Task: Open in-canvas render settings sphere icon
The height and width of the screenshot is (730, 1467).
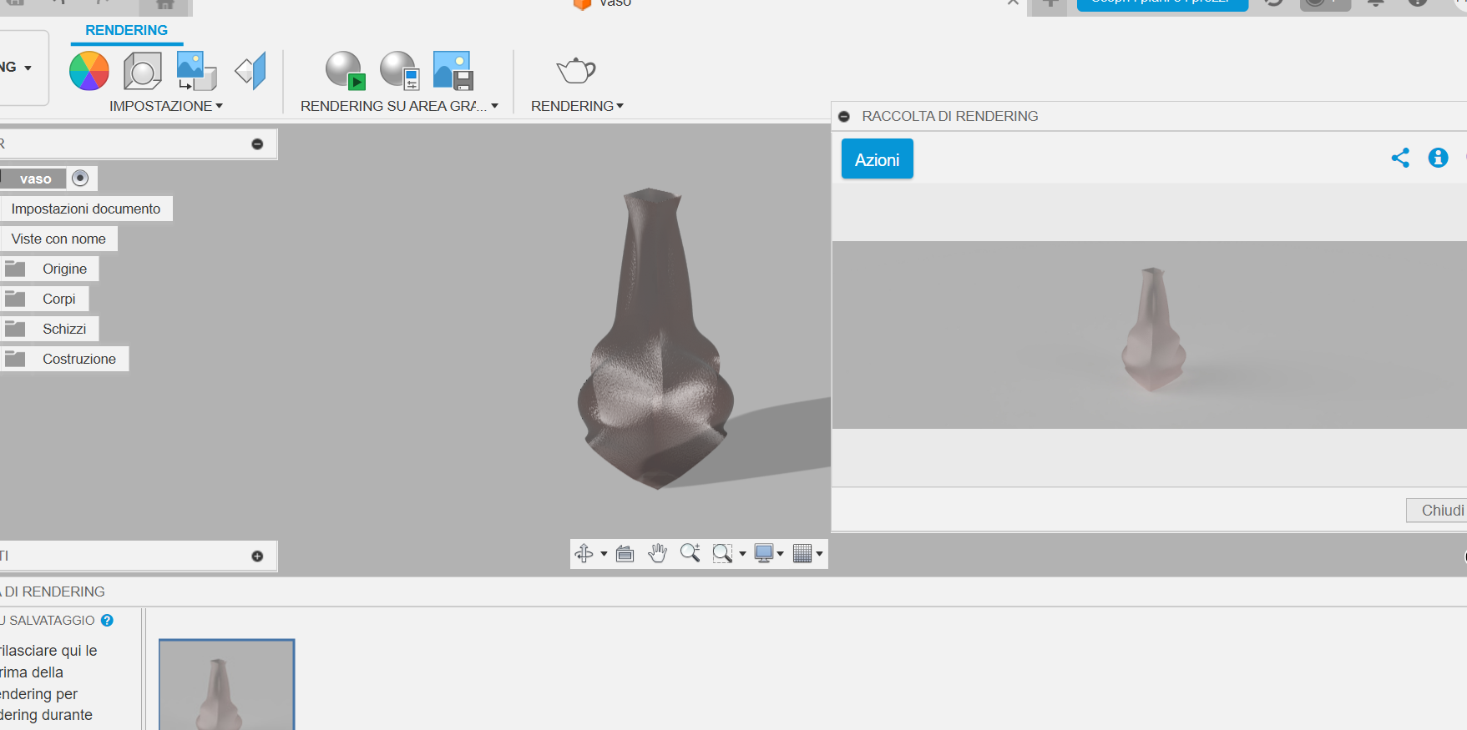Action: coord(399,71)
